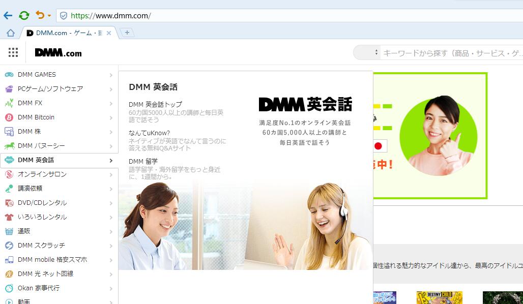
Task: Expand the DMM GAMES submenu arrow
Action: [111, 75]
